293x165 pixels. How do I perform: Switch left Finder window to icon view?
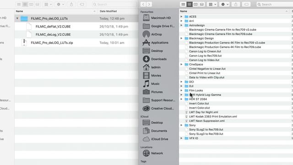pos(19,4)
